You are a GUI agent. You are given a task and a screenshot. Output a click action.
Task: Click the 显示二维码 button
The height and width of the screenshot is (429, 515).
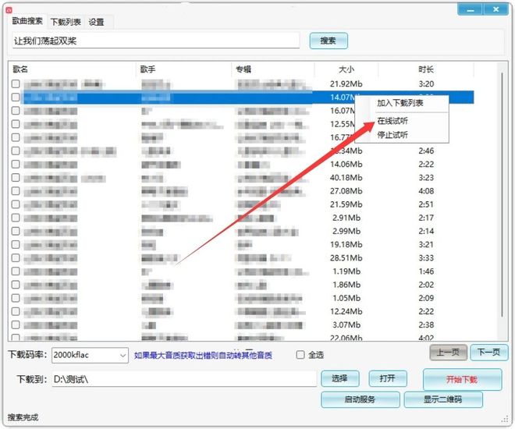443,399
